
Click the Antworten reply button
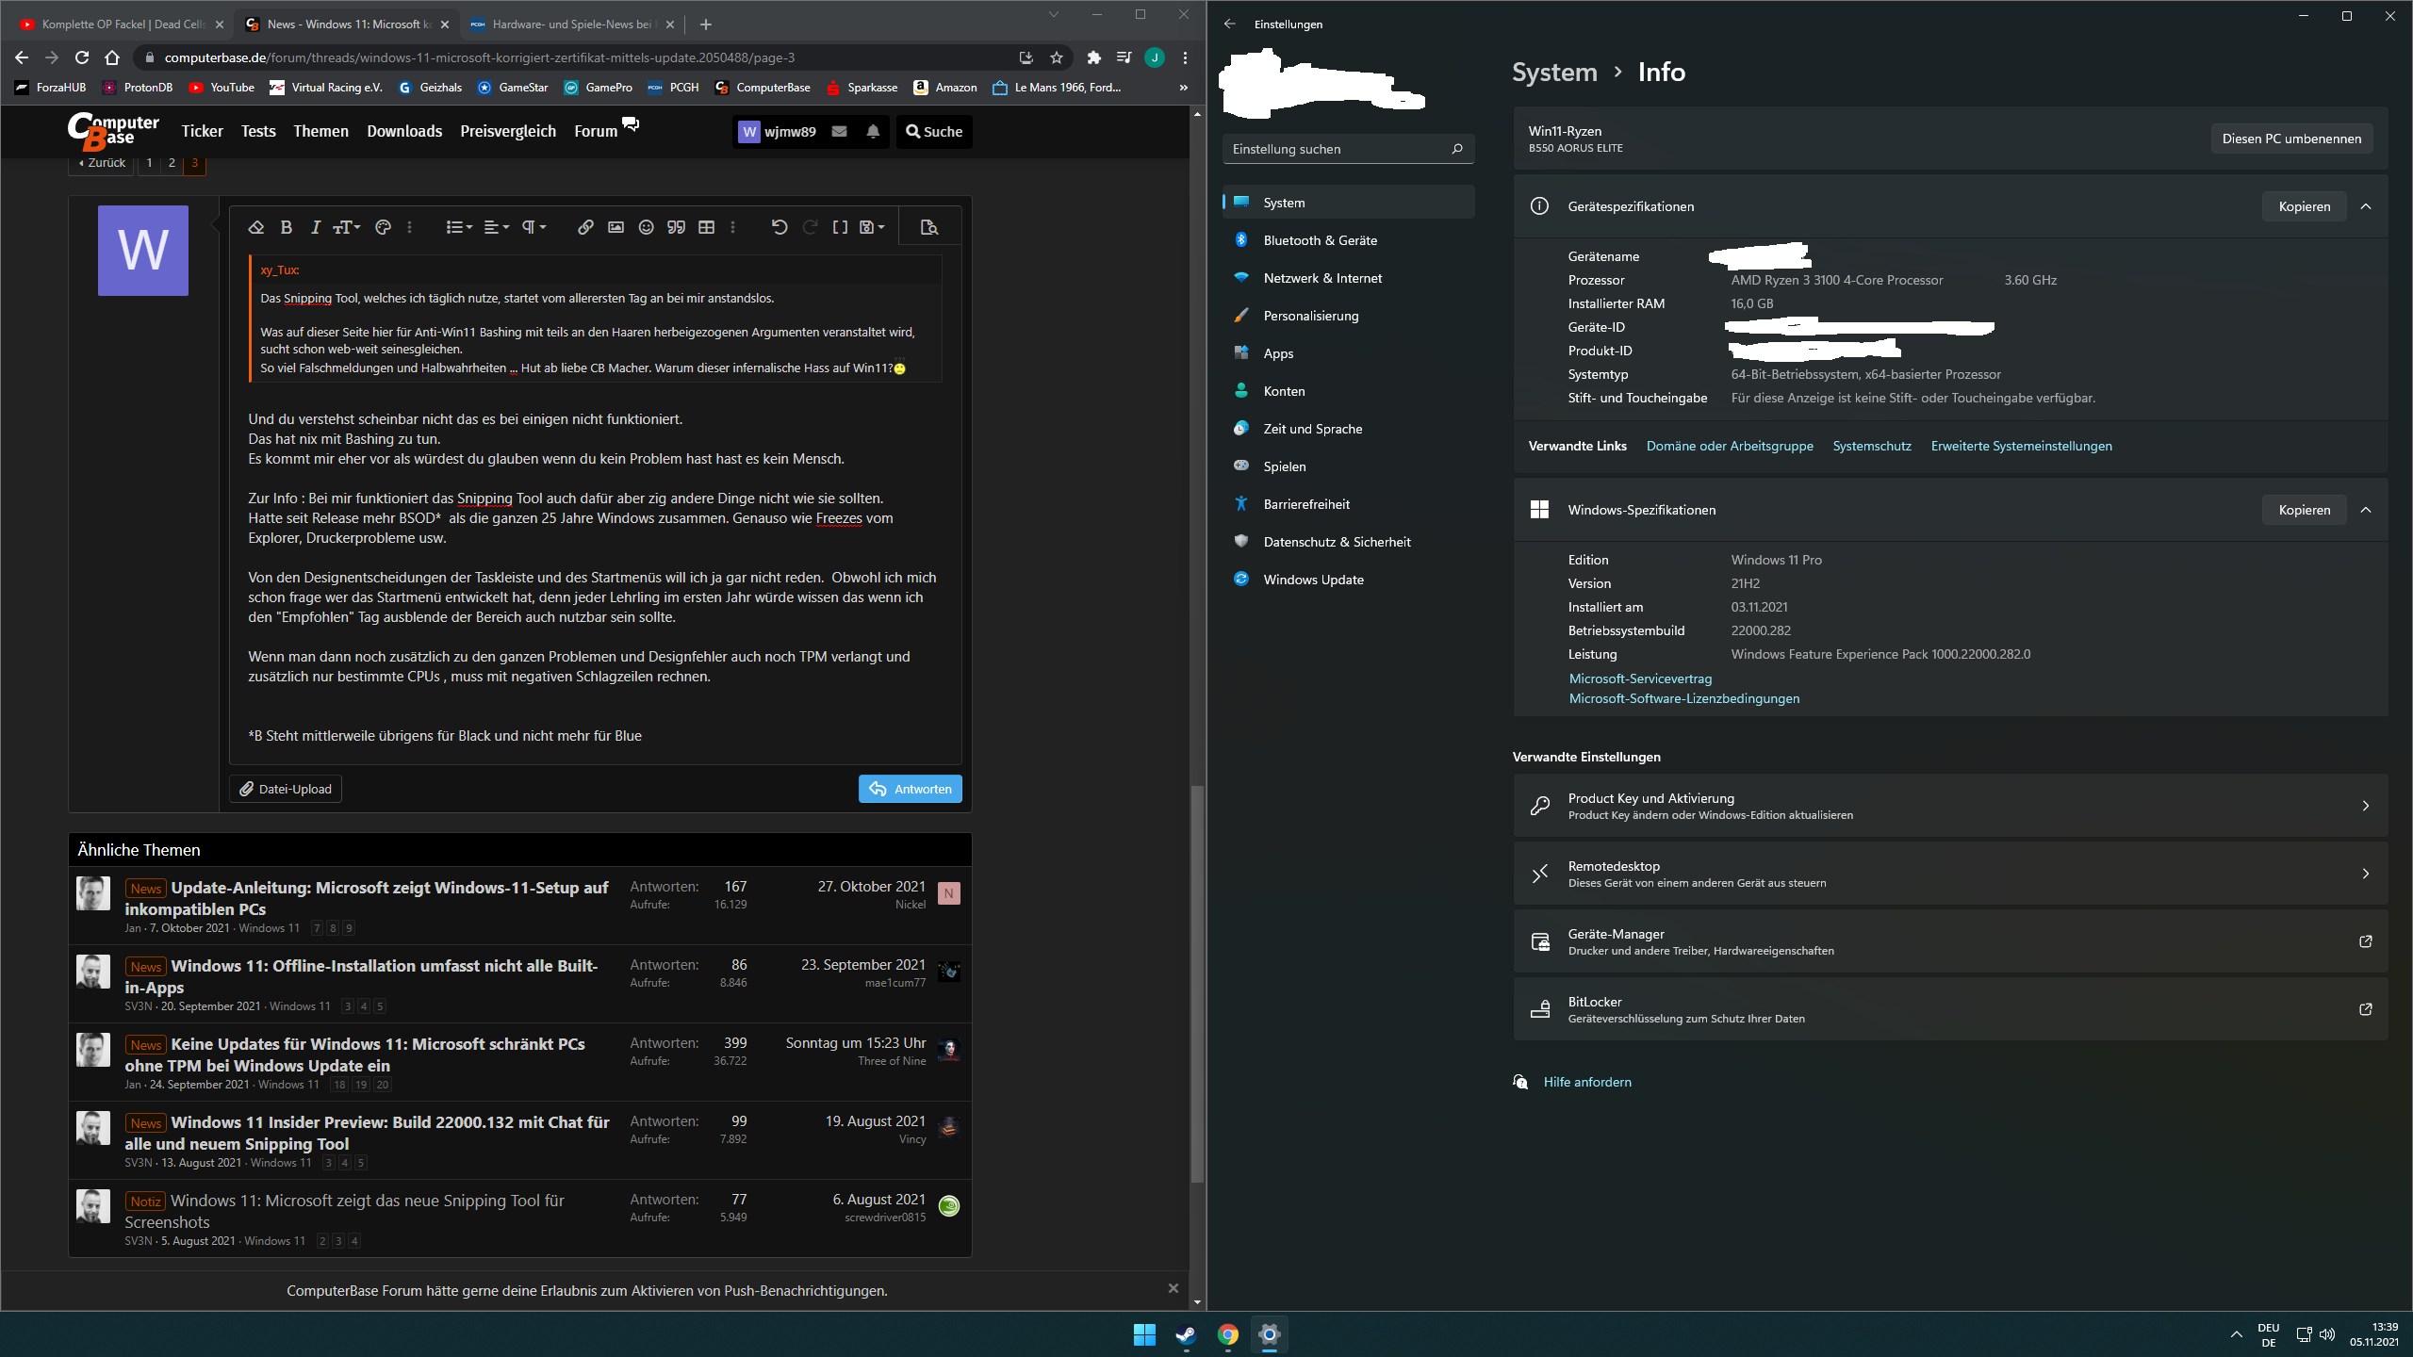[910, 789]
